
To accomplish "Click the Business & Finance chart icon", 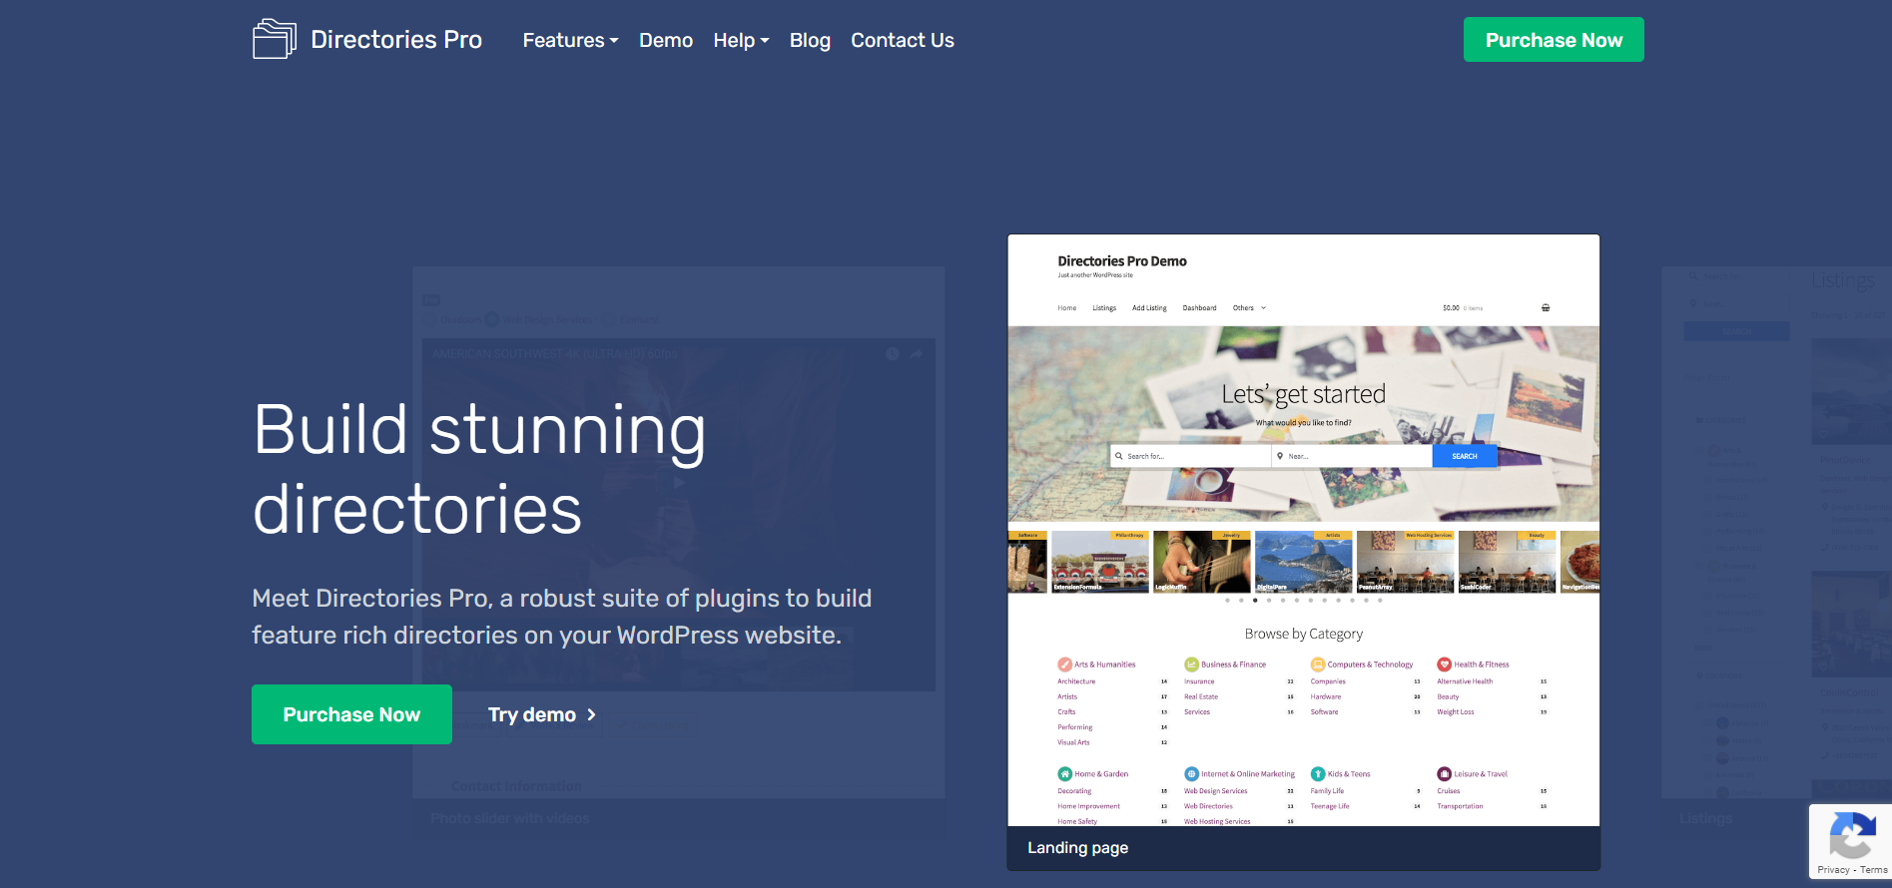I will tap(1191, 665).
